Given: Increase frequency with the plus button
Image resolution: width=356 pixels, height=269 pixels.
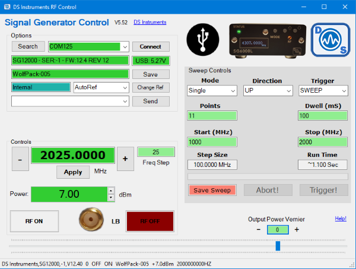Looking at the screenshot, I should (125, 159).
